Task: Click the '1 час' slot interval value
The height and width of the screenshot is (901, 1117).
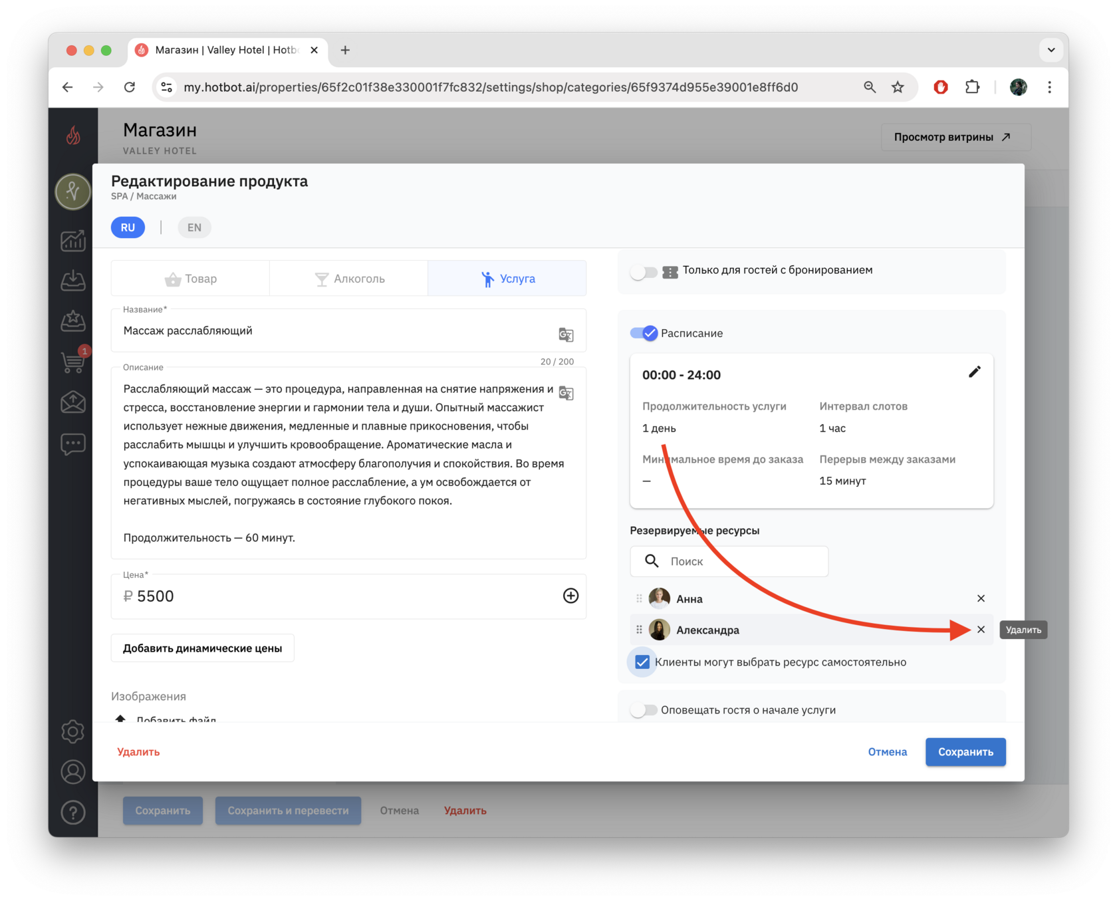Action: point(832,428)
